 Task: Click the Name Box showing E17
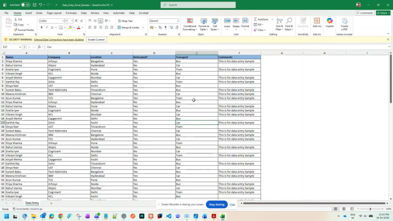coord(12,47)
